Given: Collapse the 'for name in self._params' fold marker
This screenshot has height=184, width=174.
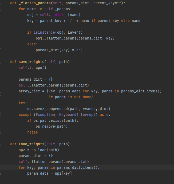Looking at the screenshot, I should 1,9.
